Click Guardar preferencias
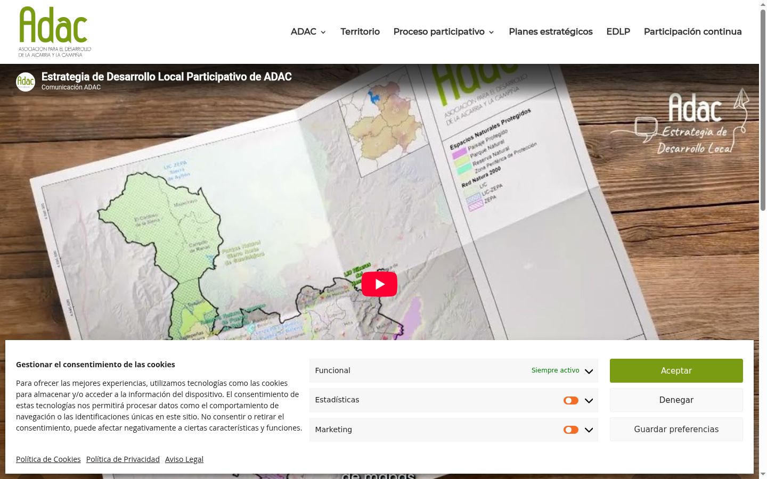The height and width of the screenshot is (479, 767). pos(676,429)
